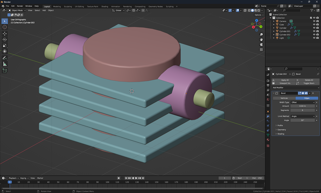Switch to the Modeling workspace tab

(57, 6)
